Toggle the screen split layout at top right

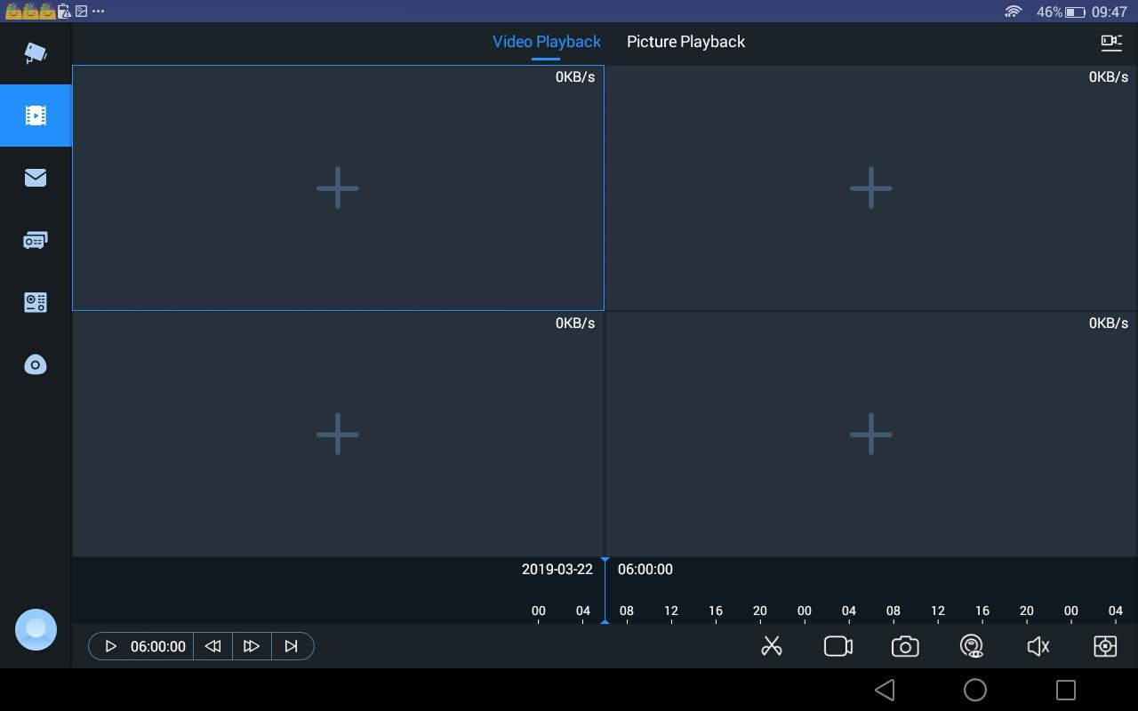(1111, 42)
